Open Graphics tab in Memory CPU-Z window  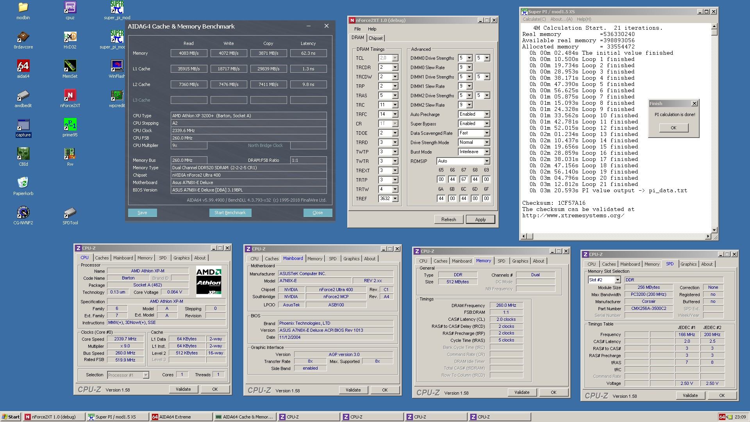click(520, 261)
